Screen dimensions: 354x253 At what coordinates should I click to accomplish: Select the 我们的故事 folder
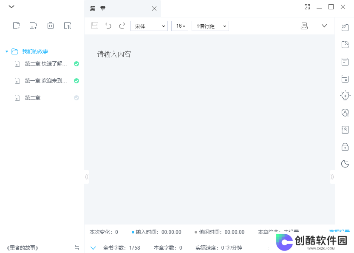(35, 51)
